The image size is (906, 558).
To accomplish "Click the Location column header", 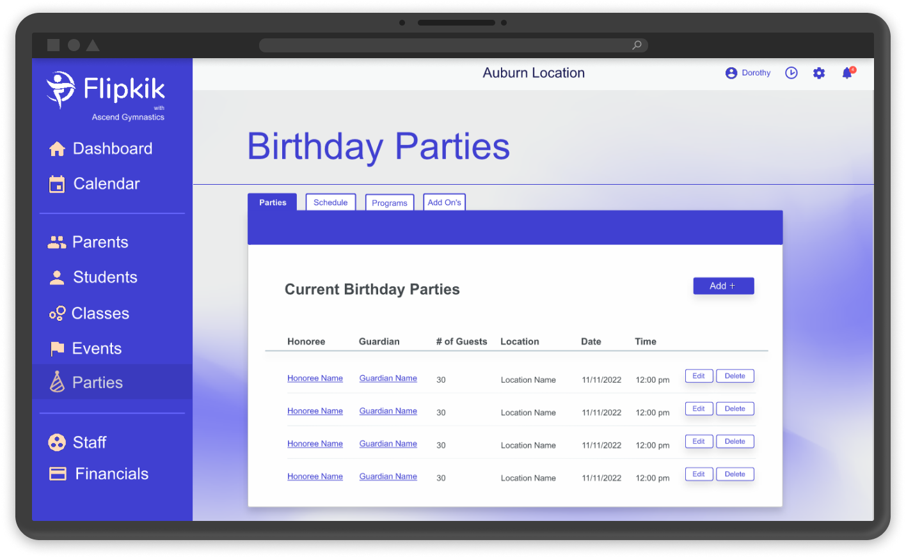I will (x=520, y=341).
